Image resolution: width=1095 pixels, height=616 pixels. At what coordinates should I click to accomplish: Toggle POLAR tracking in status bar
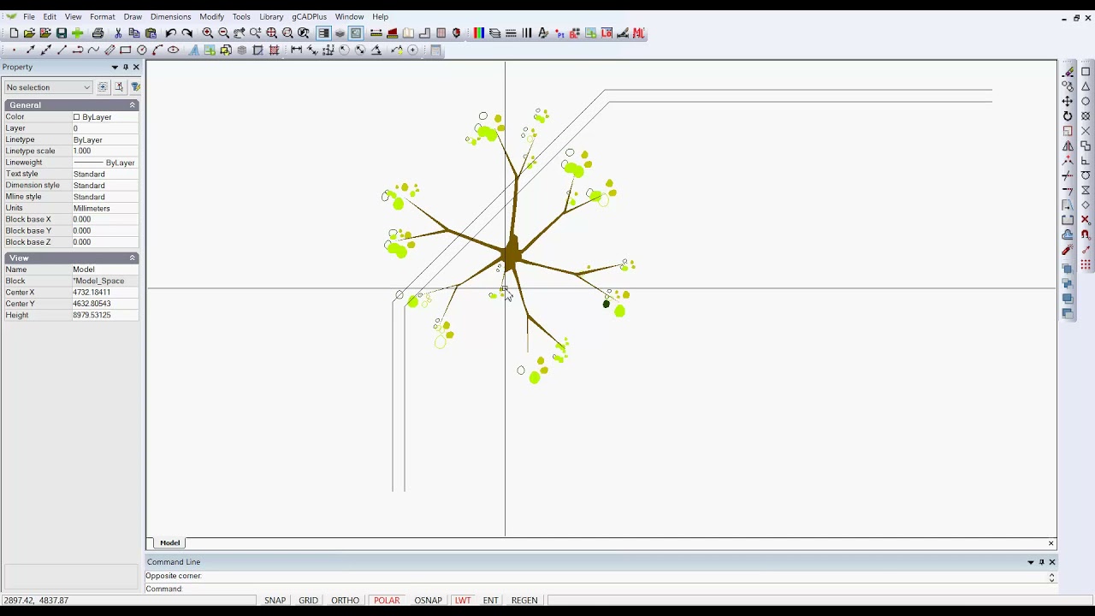tap(387, 601)
